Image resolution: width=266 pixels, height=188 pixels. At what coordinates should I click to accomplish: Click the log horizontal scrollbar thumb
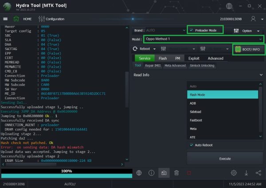[x=31, y=164]
